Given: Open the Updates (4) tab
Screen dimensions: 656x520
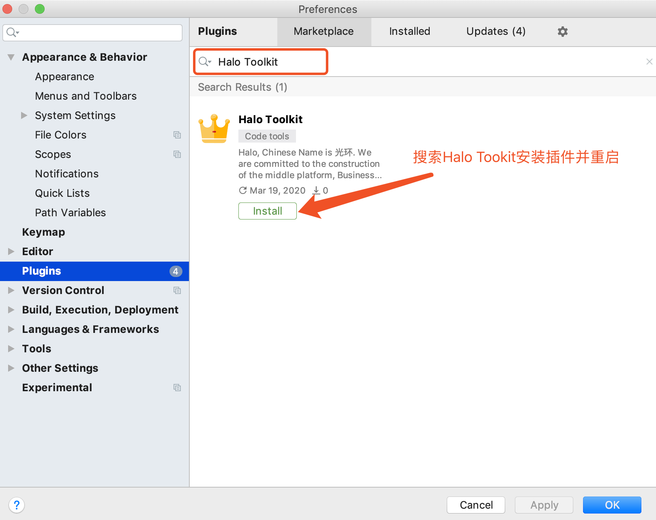Looking at the screenshot, I should pyautogui.click(x=495, y=32).
